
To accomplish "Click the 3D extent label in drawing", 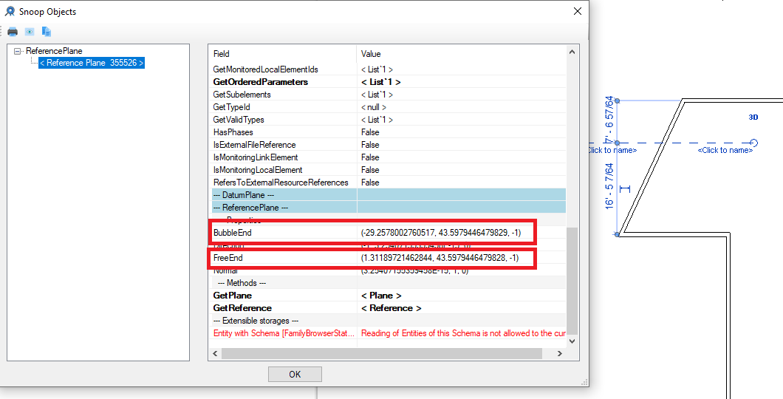I will 753,117.
